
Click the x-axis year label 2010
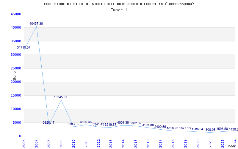click(x=73, y=144)
